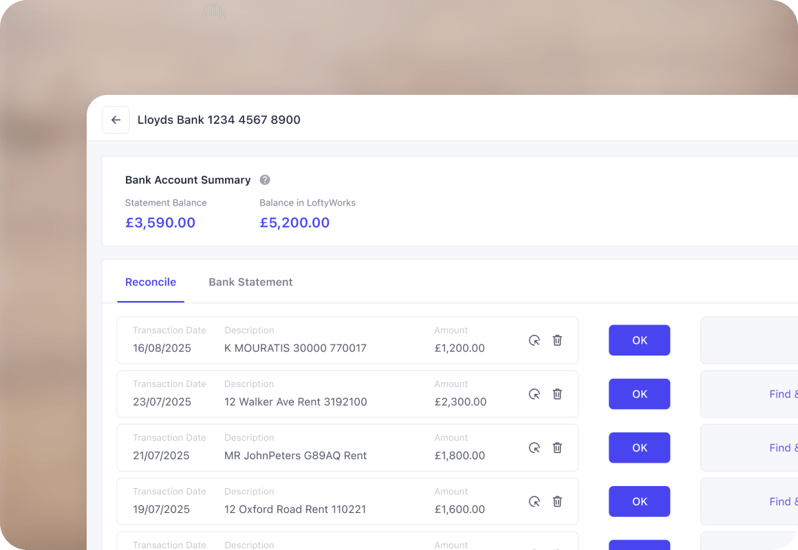Delete the K MOURATIS 30000 770017 transaction
Screen dimensions: 798x550
coord(557,340)
